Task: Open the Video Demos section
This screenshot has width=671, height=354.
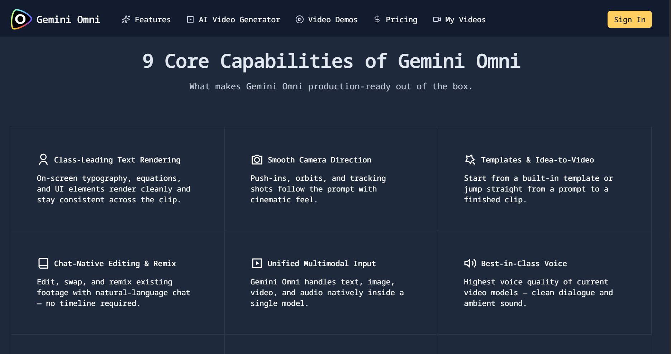Action: (x=327, y=19)
